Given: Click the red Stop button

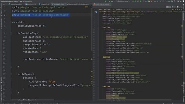Looking at the screenshot, I should click(x=151, y=1).
